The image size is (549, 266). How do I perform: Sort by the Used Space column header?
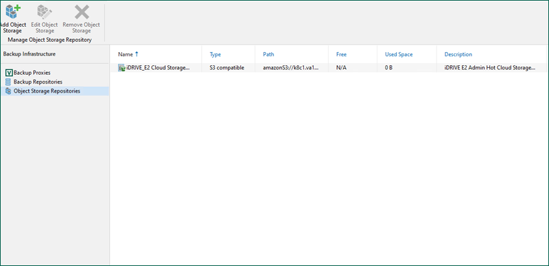click(x=399, y=55)
